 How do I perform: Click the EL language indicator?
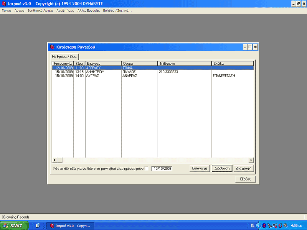(253, 225)
